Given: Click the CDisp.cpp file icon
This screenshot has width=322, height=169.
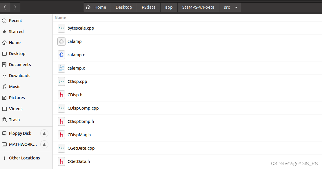Looking at the screenshot, I should click(x=61, y=81).
